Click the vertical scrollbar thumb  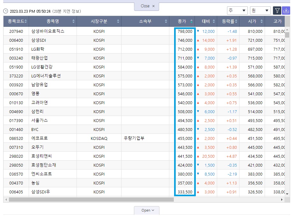[x=287, y=35]
